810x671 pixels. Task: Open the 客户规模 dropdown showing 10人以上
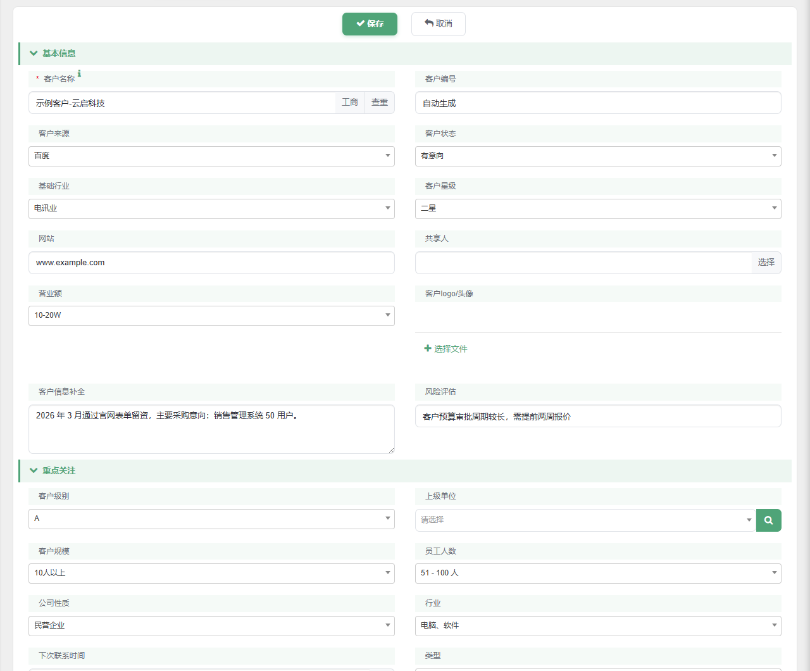[211, 574]
